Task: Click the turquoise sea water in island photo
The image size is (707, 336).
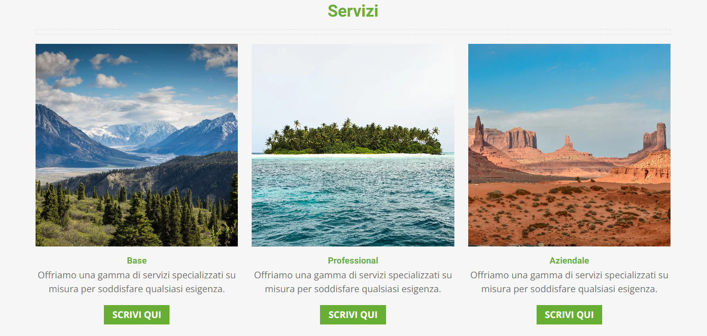Action: click(x=353, y=200)
